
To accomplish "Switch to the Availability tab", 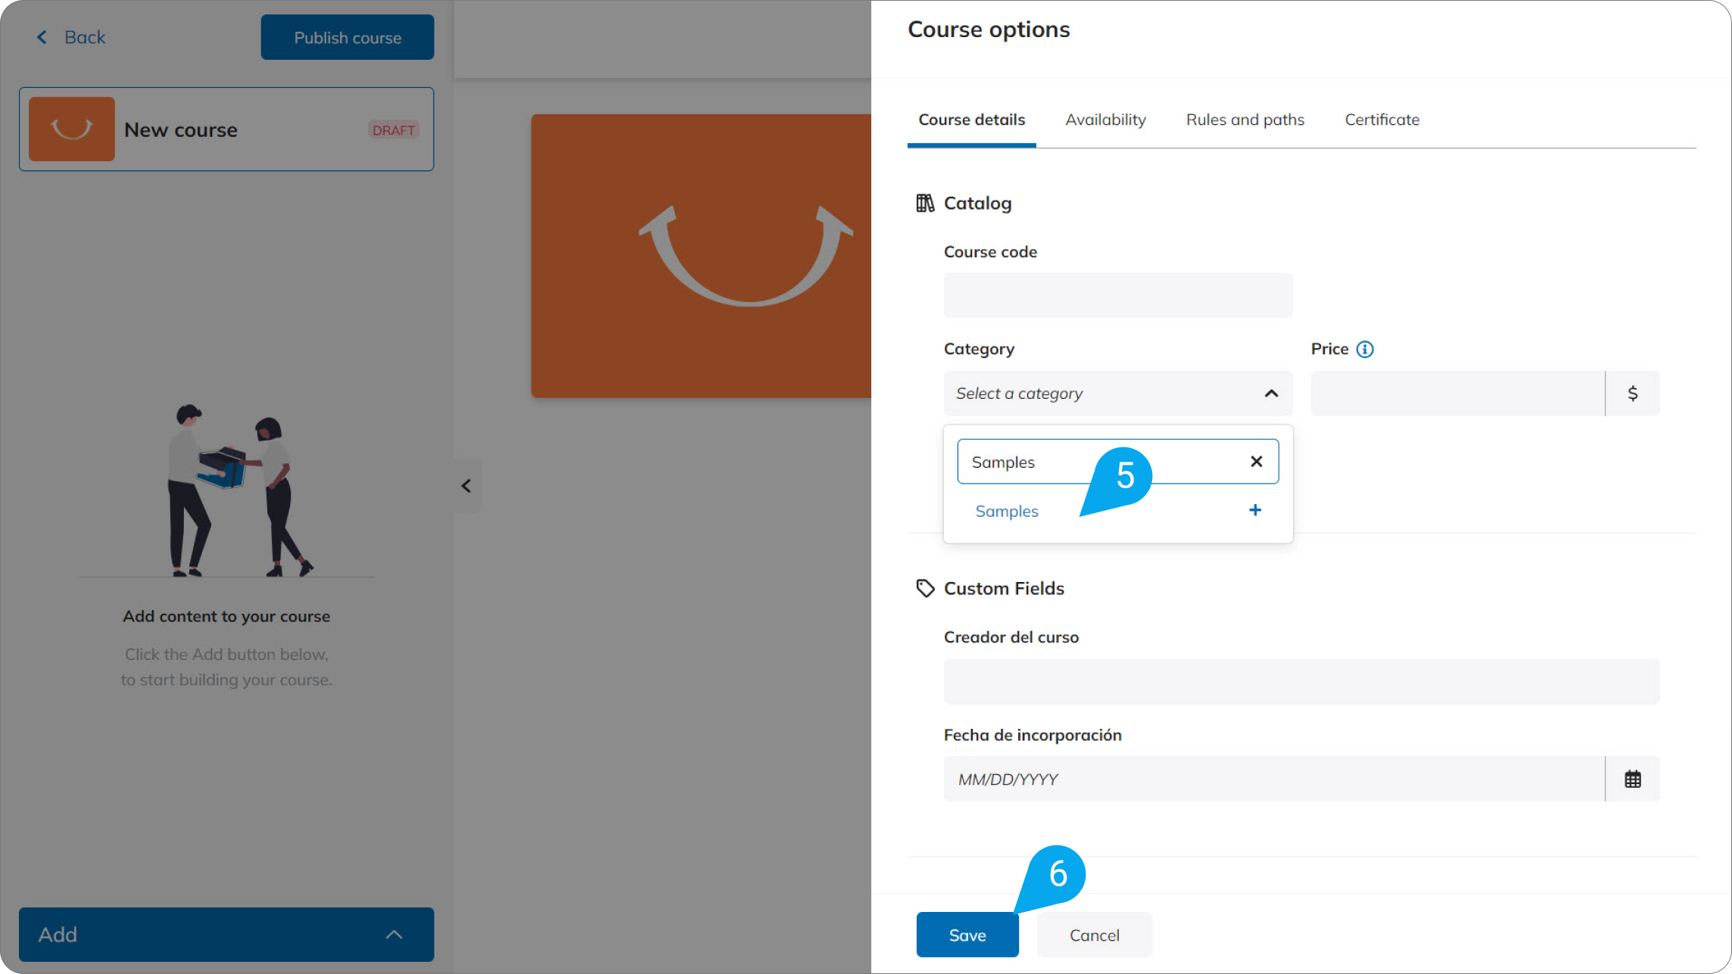I will click(1105, 120).
